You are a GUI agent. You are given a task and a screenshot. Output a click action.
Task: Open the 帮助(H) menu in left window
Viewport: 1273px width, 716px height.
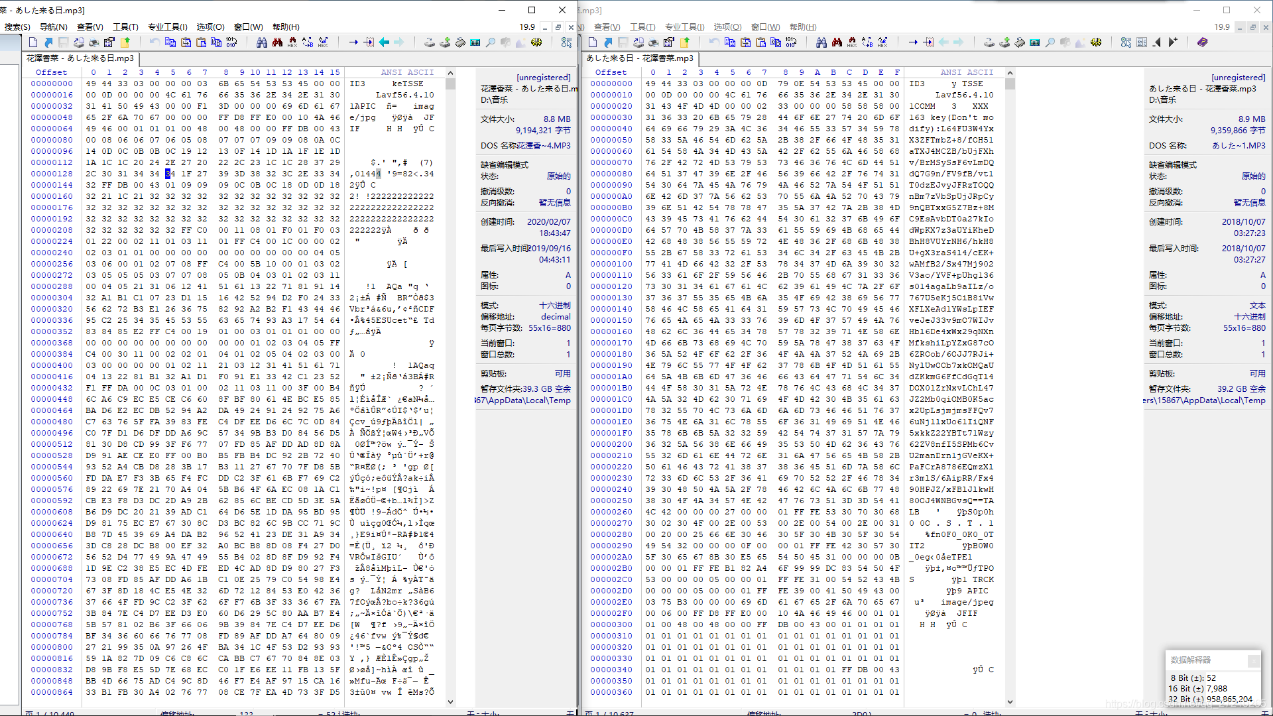tap(286, 27)
